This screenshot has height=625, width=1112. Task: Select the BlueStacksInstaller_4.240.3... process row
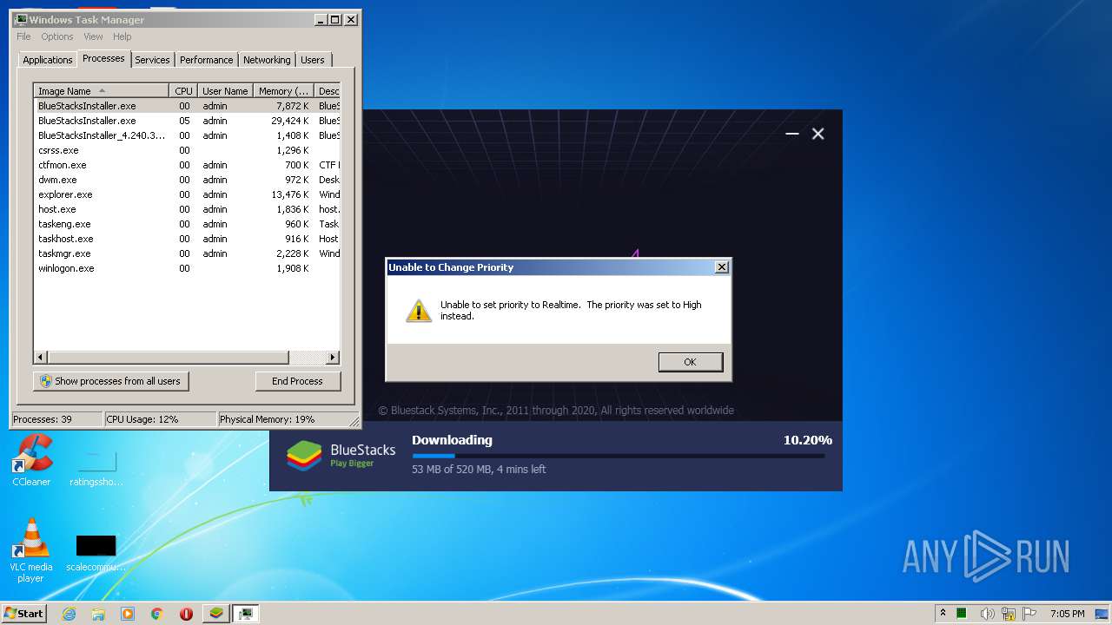click(187, 135)
